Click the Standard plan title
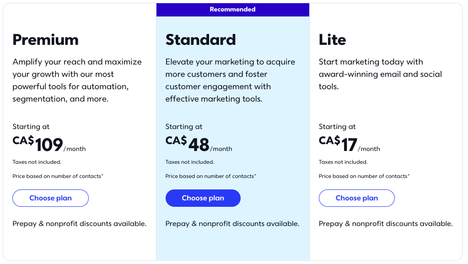 click(200, 40)
